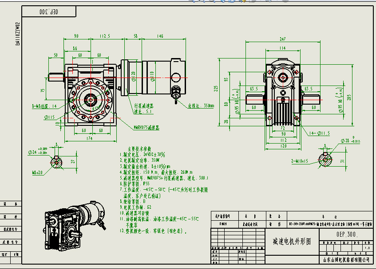376x269 pixels.
Task: Select OEP.300. in title block
Action: coord(347,234)
